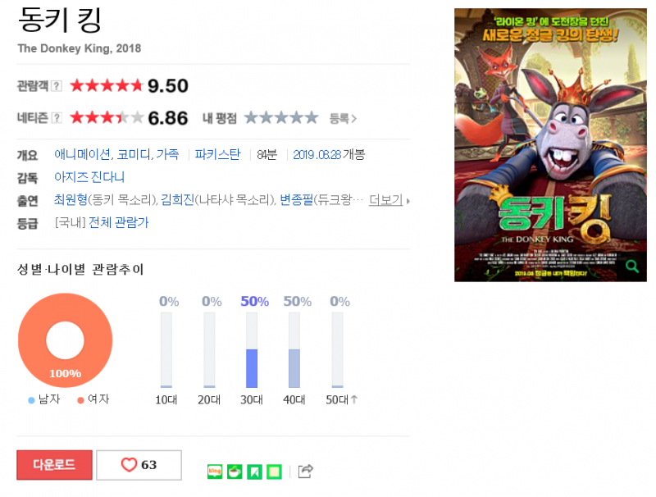This screenshot has height=497, width=656.
Task: Rate five stars in my rating
Action: (x=312, y=118)
